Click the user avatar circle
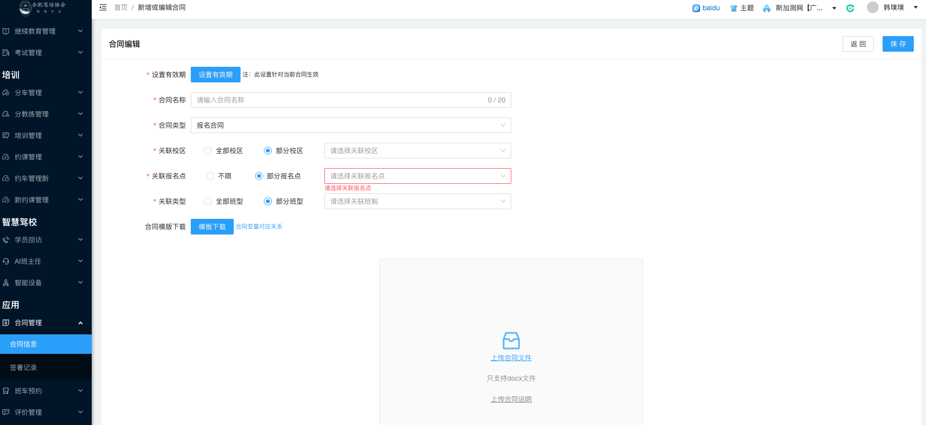The height and width of the screenshot is (425, 926). 873,7
